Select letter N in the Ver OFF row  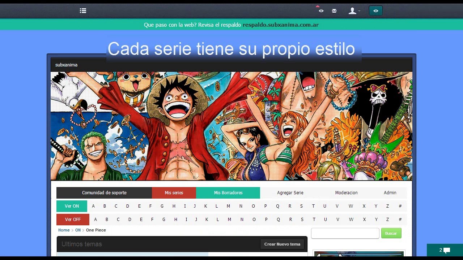pyautogui.click(x=242, y=220)
